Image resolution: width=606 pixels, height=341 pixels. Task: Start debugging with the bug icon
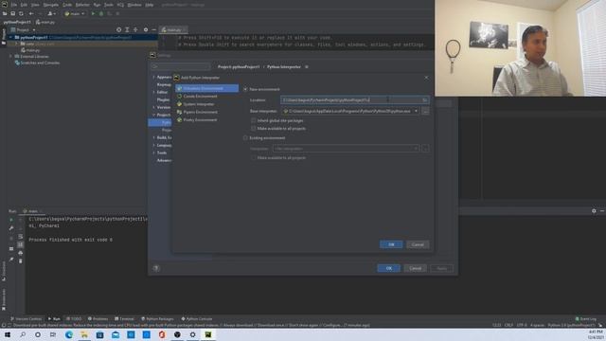tap(101, 13)
